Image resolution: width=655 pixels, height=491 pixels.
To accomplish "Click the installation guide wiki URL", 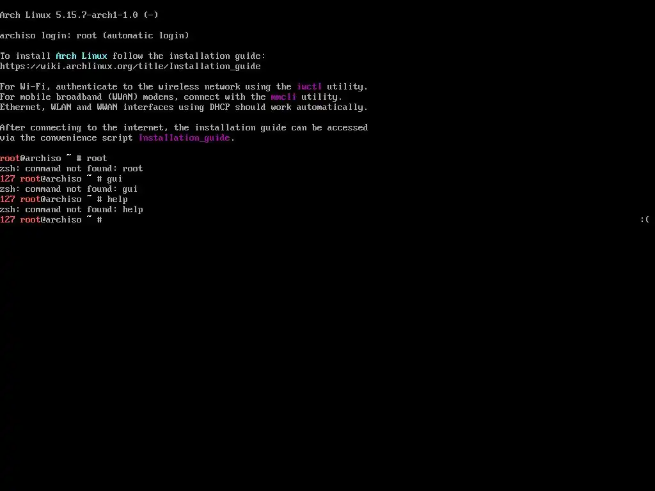I will [130, 66].
